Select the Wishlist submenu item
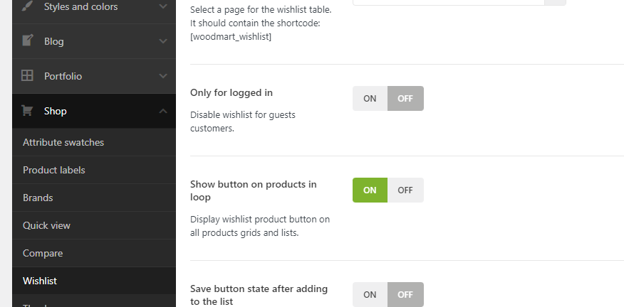This screenshot has width=624, height=307. [40, 281]
